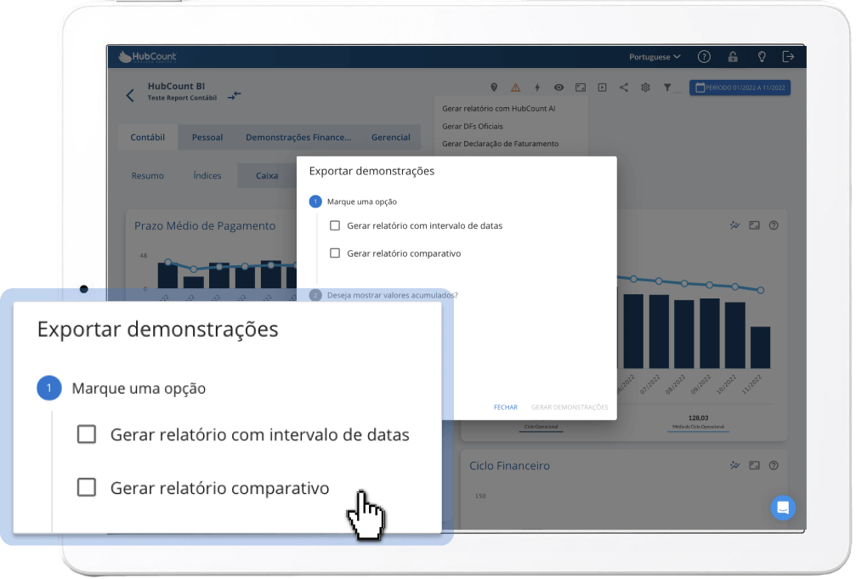Click the fullscreen frame icon in toolbar
Image resolution: width=856 pixels, height=579 pixels.
581,88
